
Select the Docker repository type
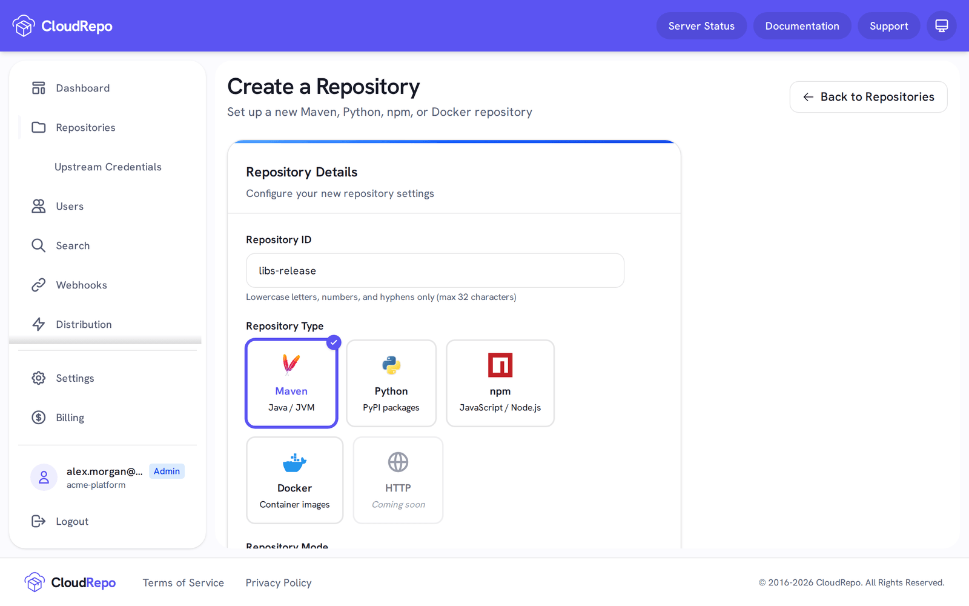coord(294,480)
